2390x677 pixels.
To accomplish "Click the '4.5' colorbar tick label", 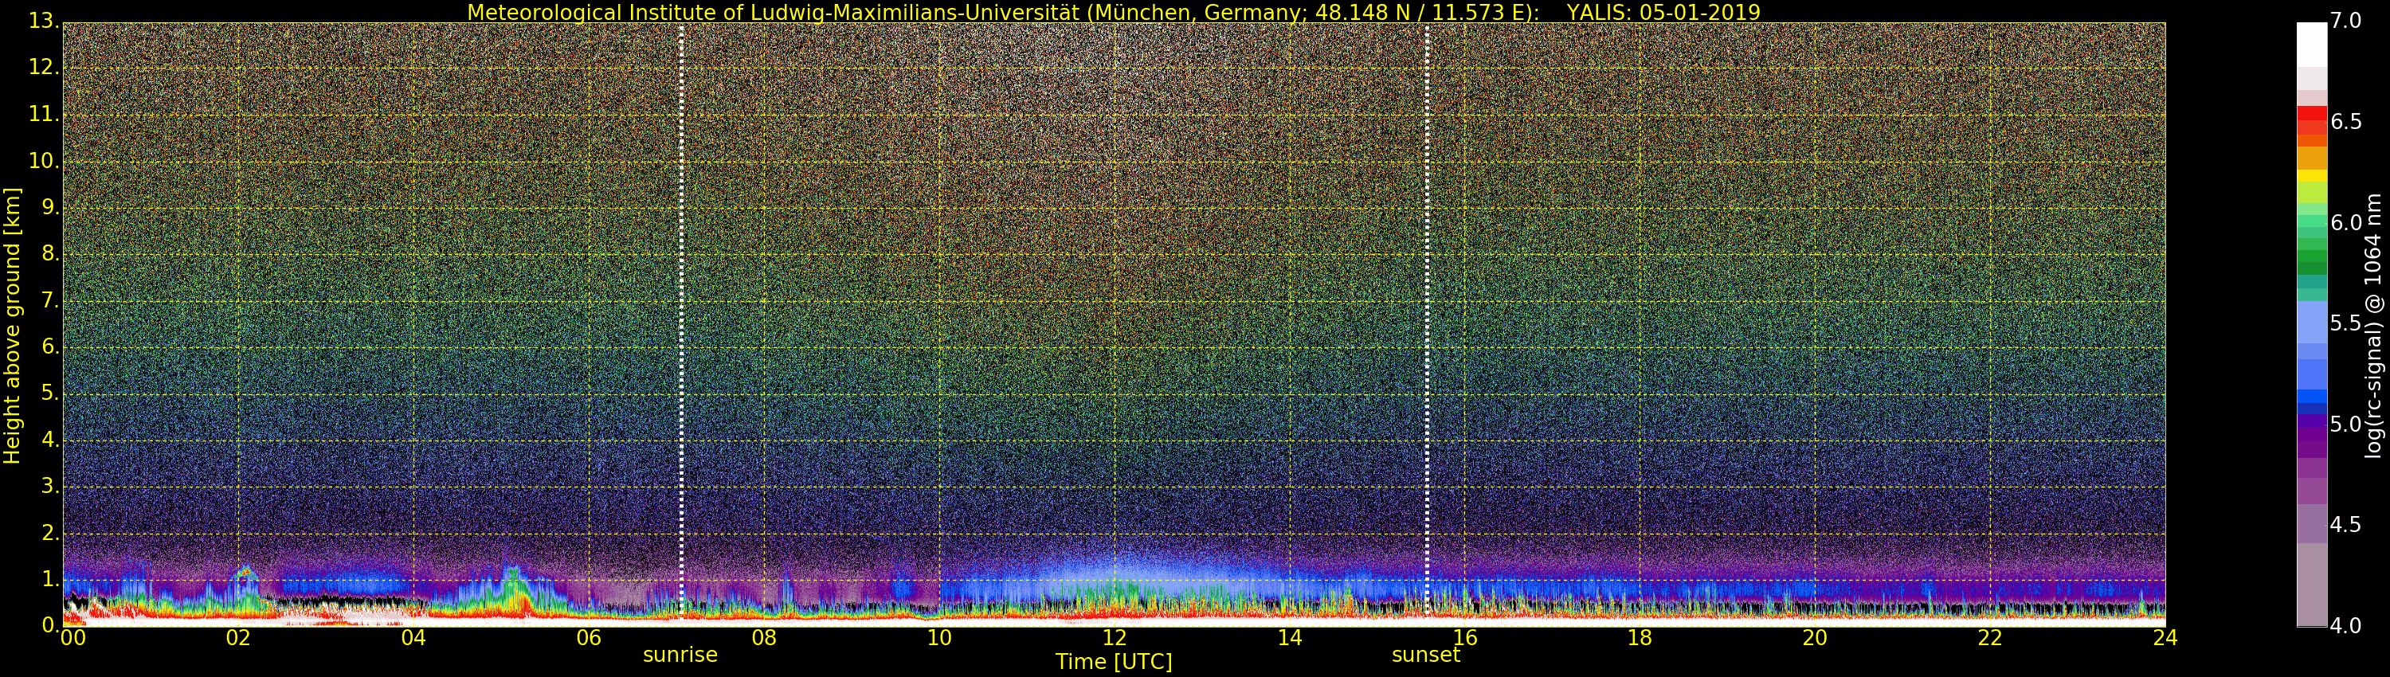I will (x=2345, y=526).
